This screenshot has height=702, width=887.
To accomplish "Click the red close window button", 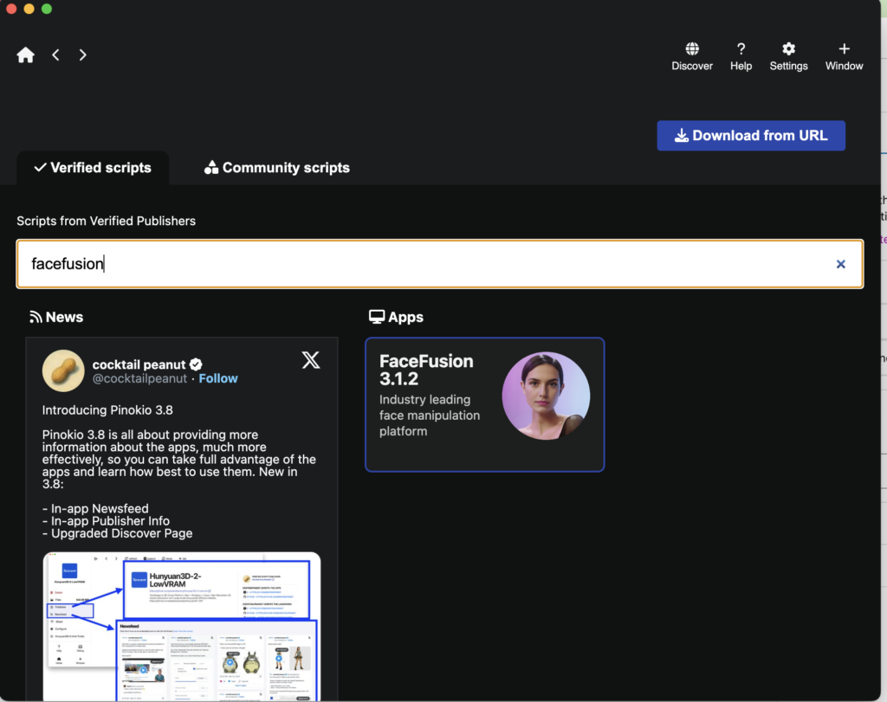I will click(x=11, y=9).
